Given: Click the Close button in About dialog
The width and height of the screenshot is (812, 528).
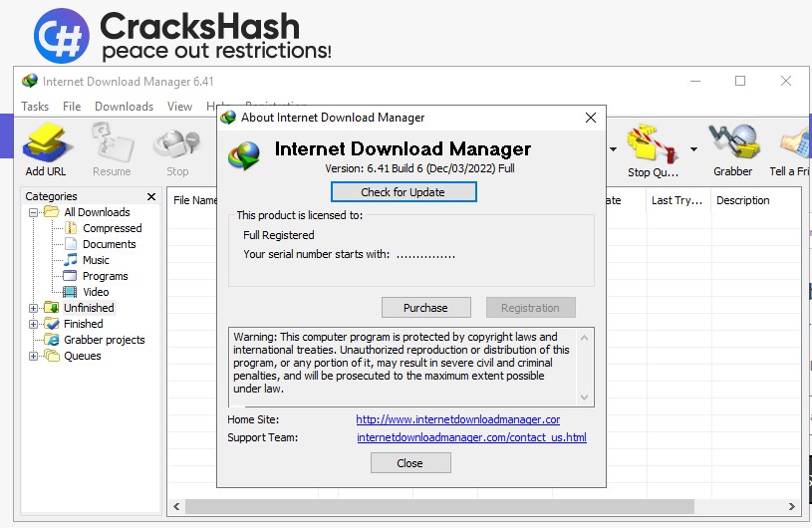Looking at the screenshot, I should click(x=410, y=463).
